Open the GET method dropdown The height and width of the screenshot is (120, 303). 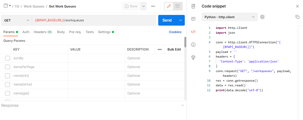click(x=17, y=20)
